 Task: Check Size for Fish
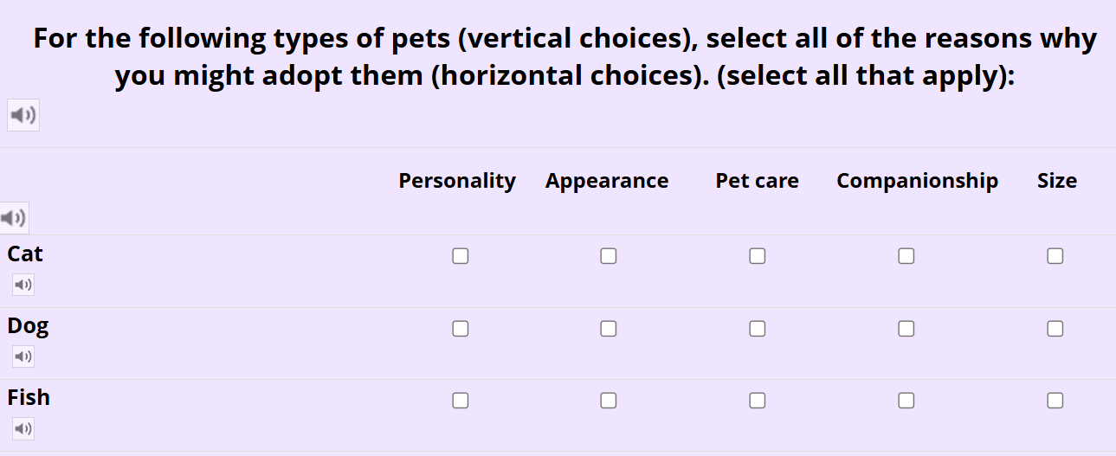[1055, 401]
